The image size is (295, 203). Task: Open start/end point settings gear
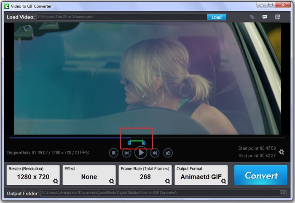[282, 152]
